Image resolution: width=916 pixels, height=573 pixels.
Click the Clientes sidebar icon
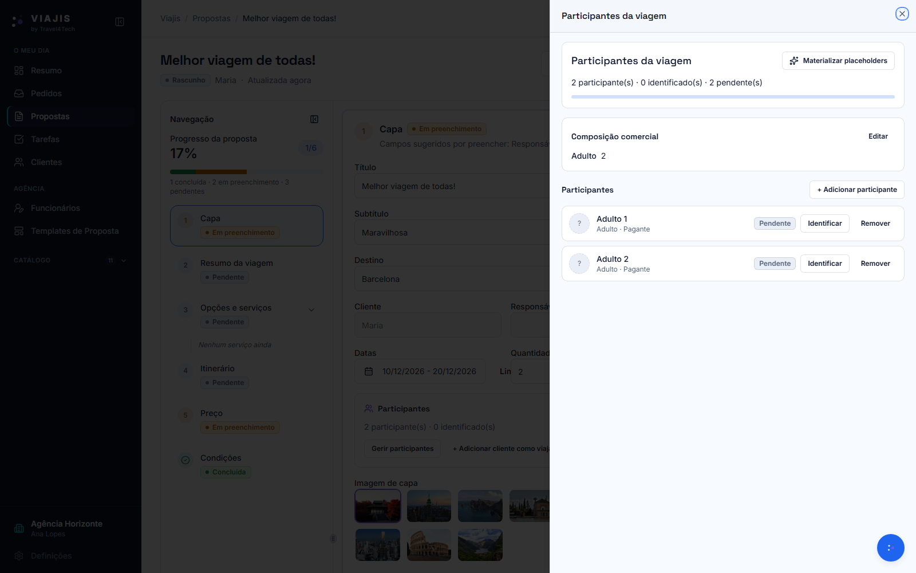(x=19, y=162)
